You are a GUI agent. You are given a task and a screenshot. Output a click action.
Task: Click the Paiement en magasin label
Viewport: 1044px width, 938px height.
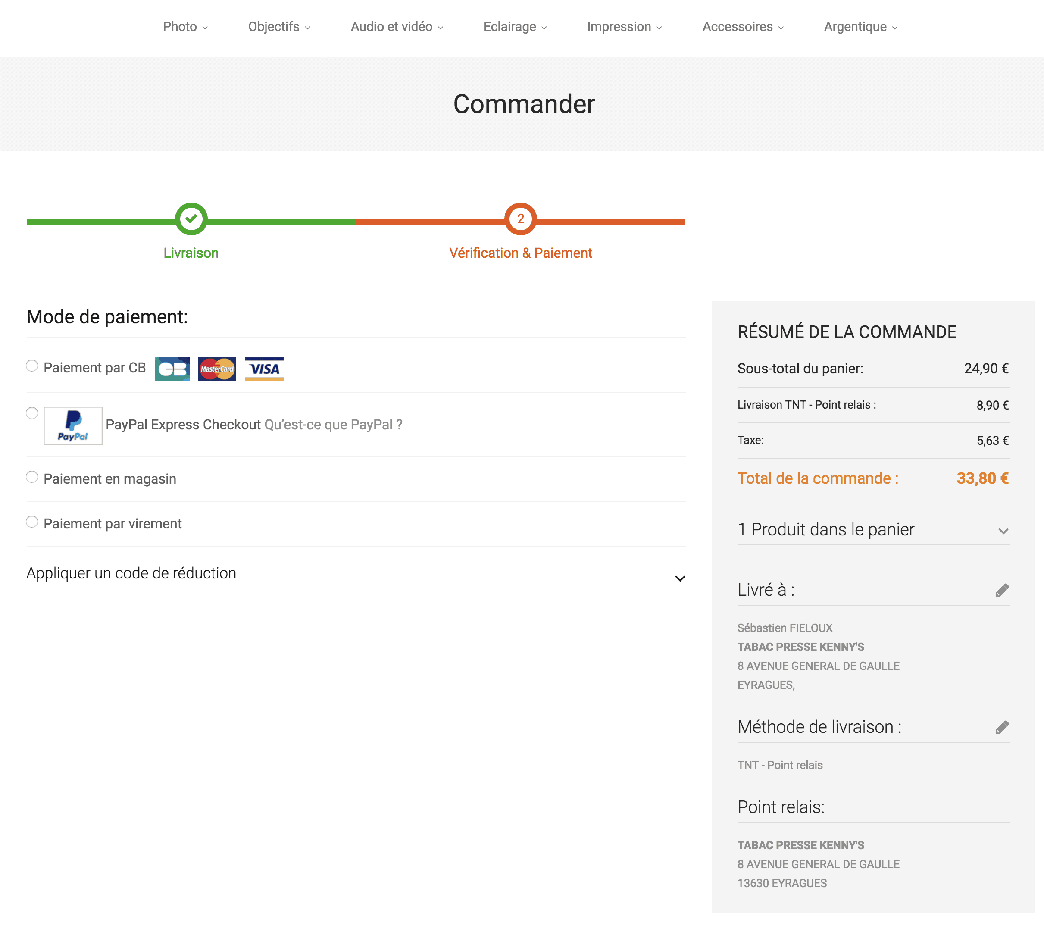coord(110,479)
